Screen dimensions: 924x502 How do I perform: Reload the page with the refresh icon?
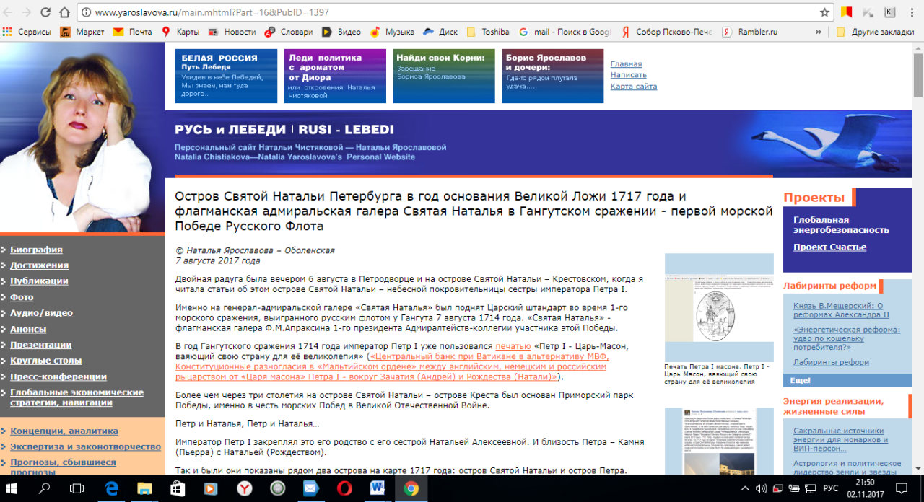click(x=45, y=12)
